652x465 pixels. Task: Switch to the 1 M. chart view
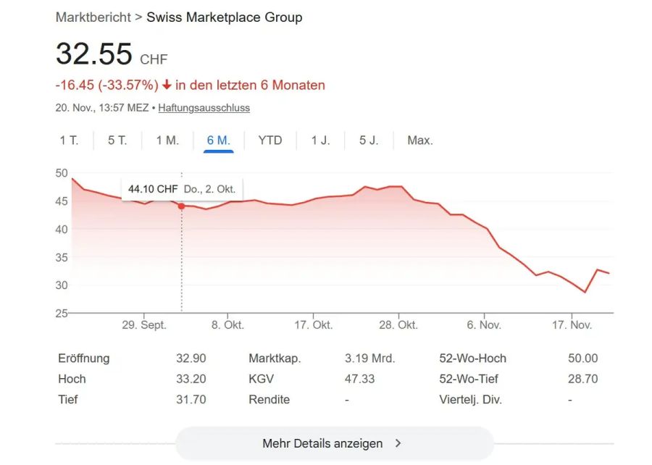[x=168, y=141]
